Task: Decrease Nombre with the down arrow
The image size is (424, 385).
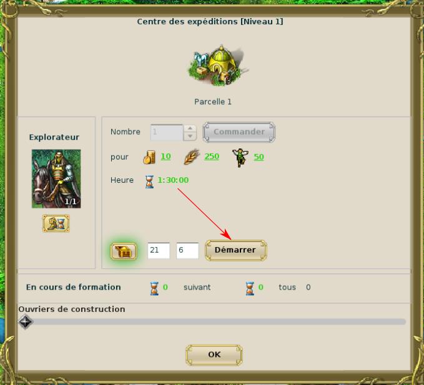Action: click(x=190, y=136)
